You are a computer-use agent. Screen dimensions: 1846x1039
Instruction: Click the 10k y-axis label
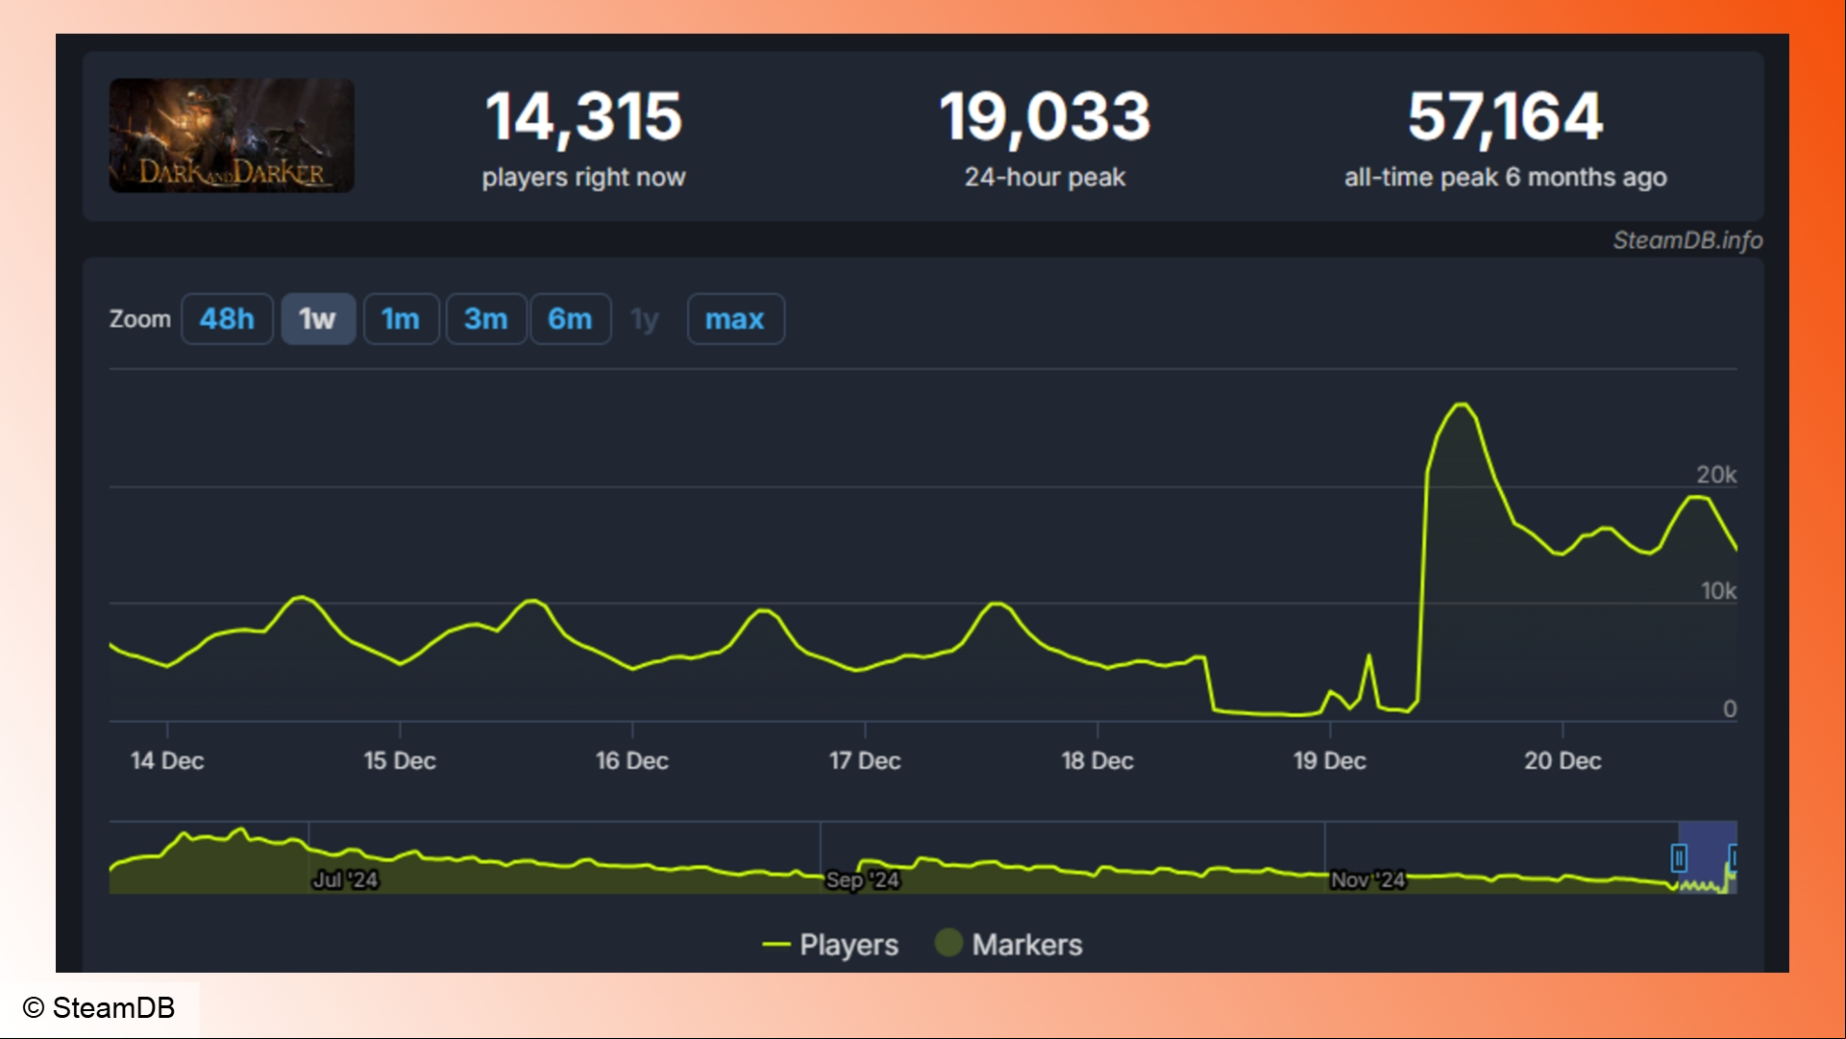coord(1718,591)
